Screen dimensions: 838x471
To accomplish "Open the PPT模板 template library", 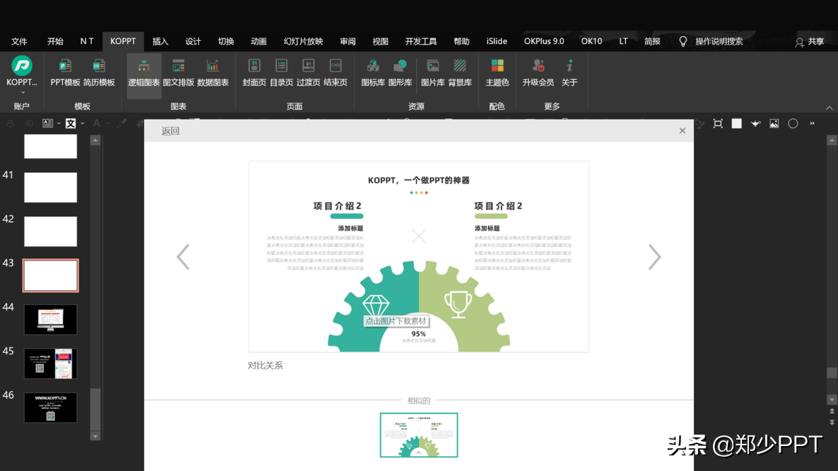I will tap(65, 73).
